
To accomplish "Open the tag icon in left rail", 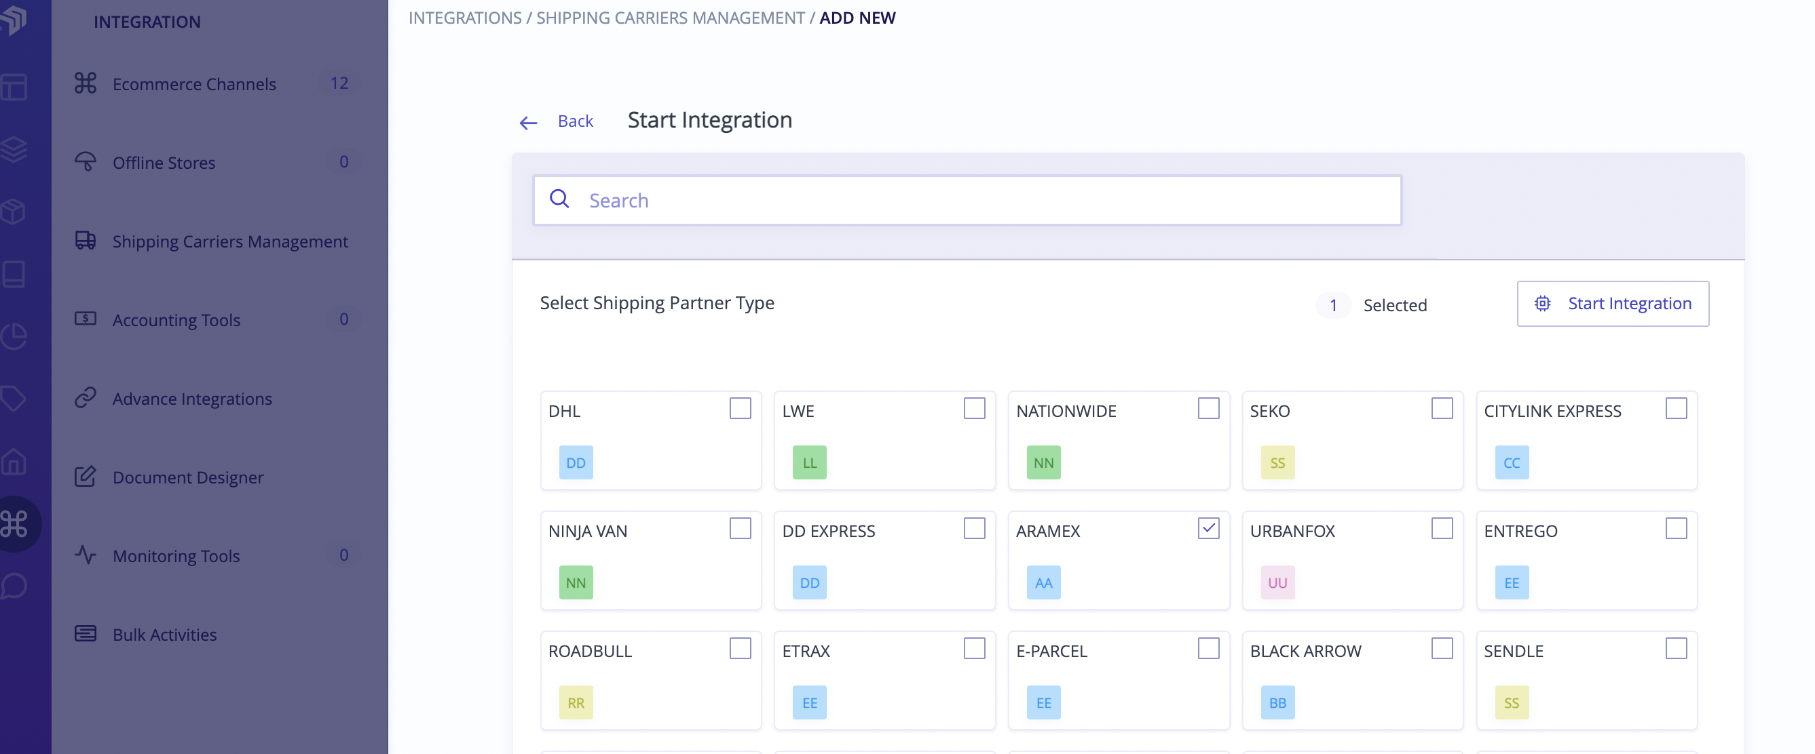I will (x=14, y=399).
